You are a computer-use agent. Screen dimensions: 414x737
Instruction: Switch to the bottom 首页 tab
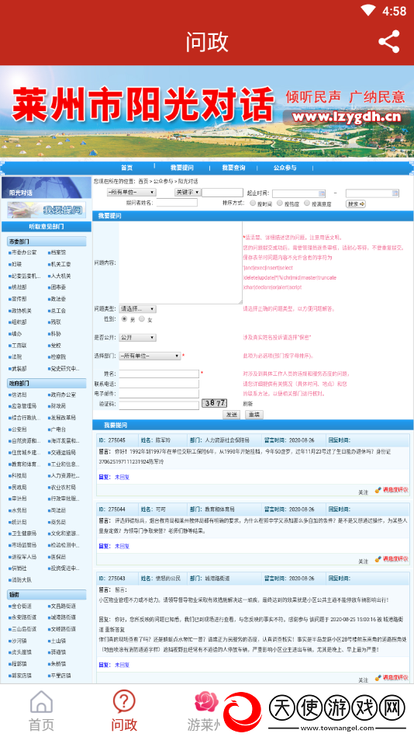(41, 711)
